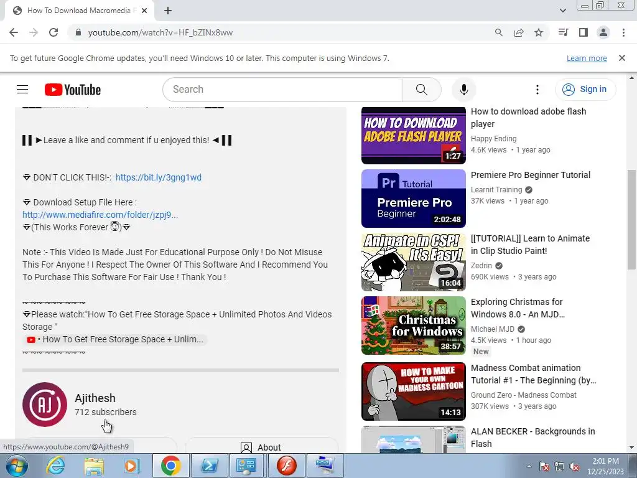Click the page vertical scrollbar thumb

631,220
